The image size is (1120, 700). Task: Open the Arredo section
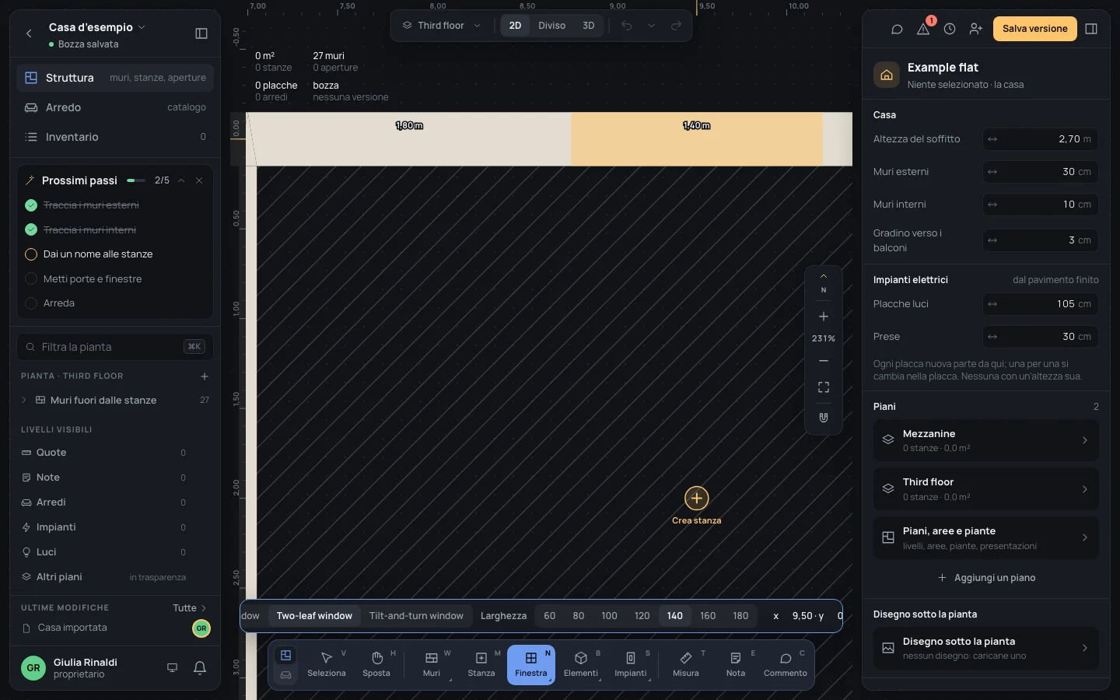click(115, 107)
